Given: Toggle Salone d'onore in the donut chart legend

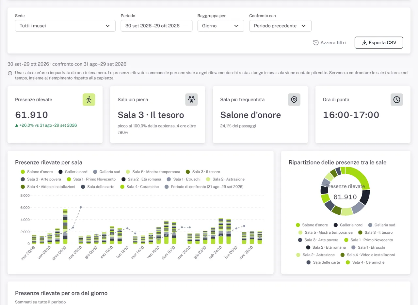Looking at the screenshot, I should pos(312,225).
